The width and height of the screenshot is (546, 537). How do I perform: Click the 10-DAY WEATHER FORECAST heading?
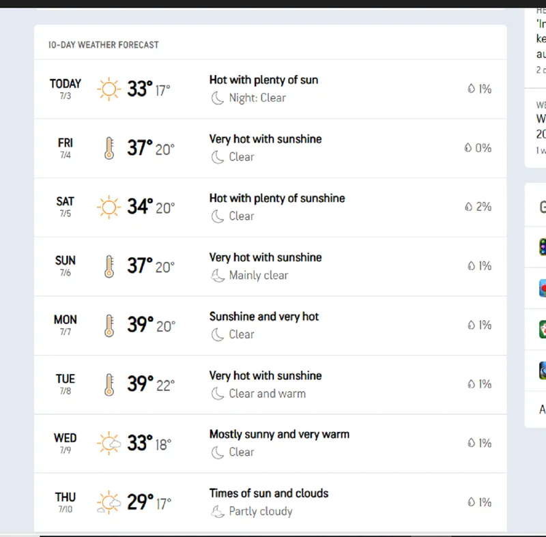[104, 45]
